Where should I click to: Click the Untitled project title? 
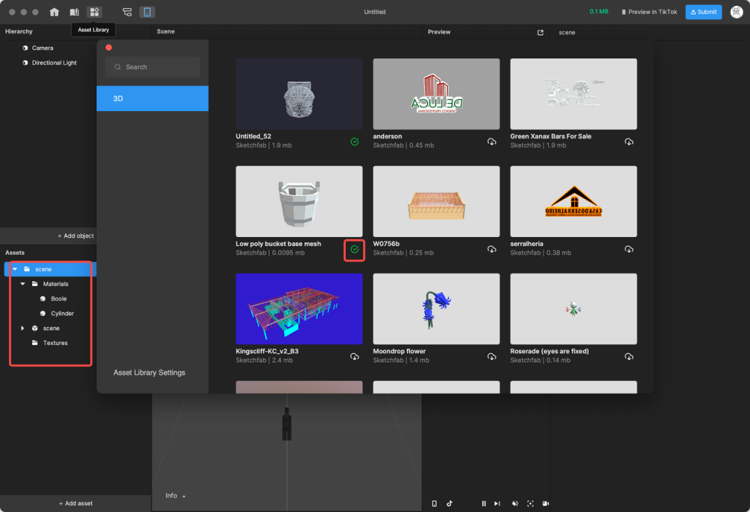374,12
